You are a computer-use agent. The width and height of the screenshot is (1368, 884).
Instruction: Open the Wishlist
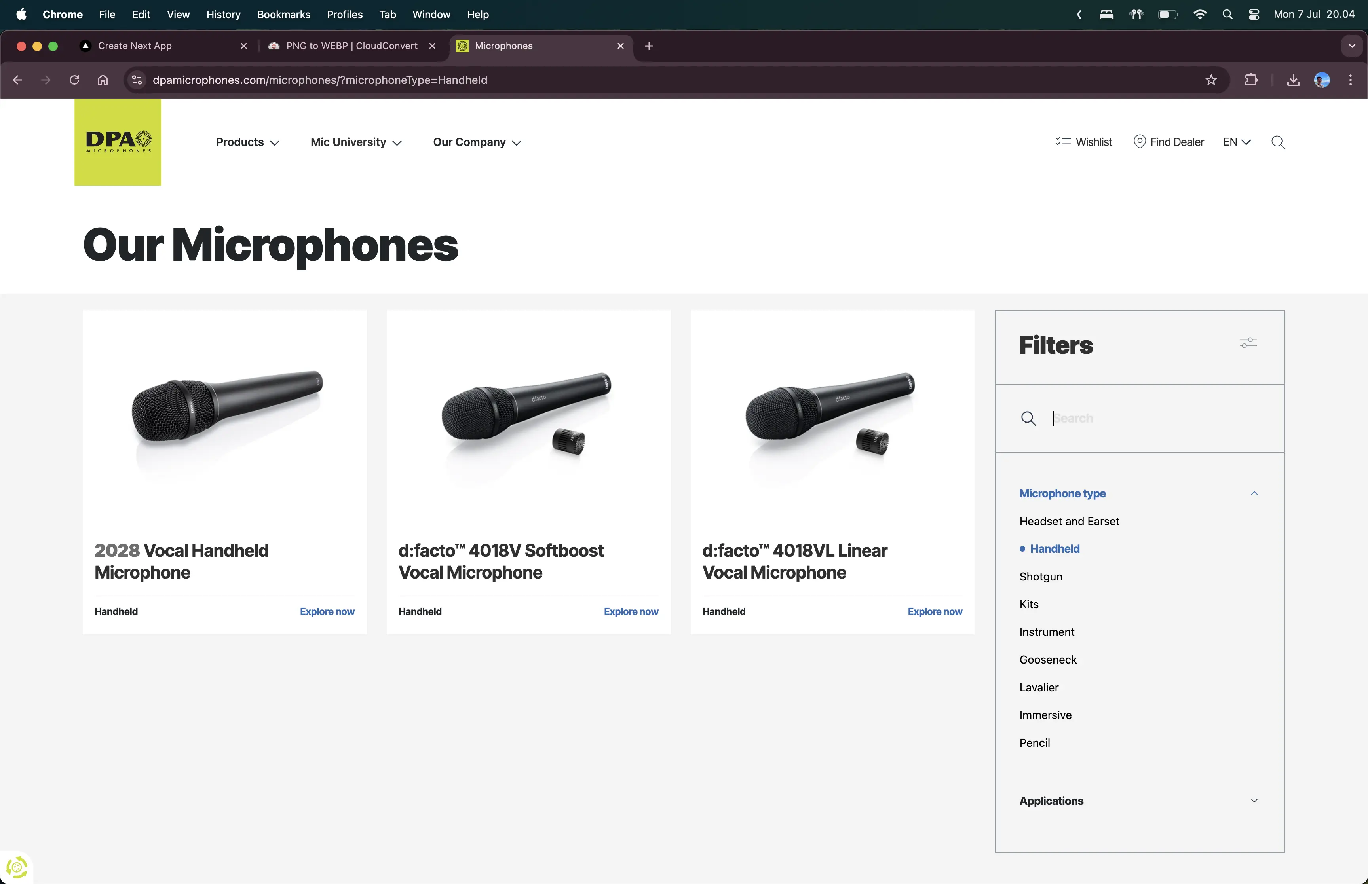click(1083, 142)
